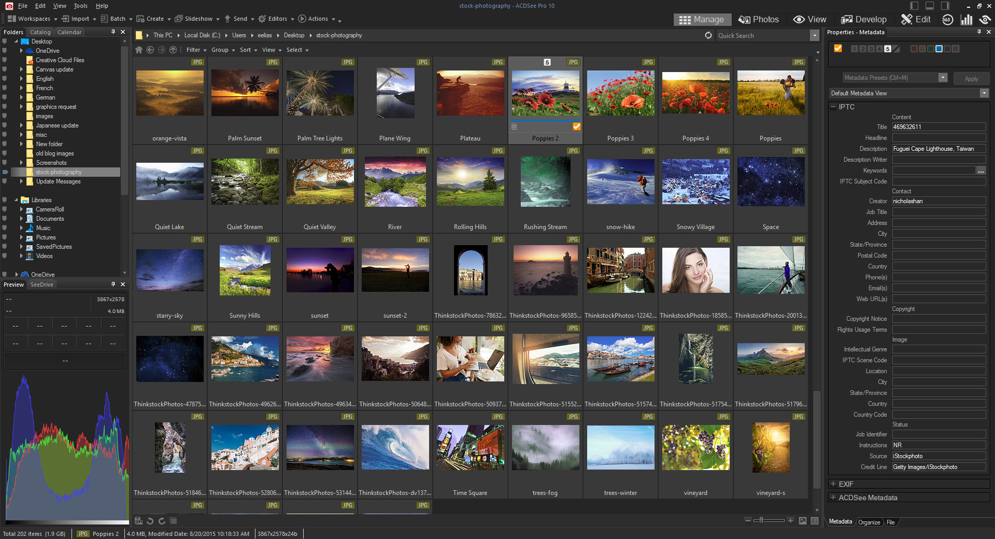This screenshot has width=995, height=539.
Task: Click the refresh icon beside Quick Search
Action: 708,35
